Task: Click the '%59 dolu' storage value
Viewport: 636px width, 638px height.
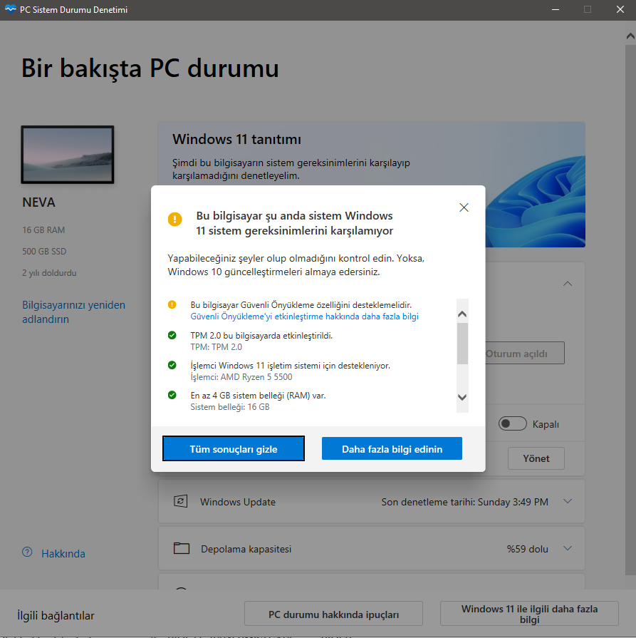Action: click(528, 549)
